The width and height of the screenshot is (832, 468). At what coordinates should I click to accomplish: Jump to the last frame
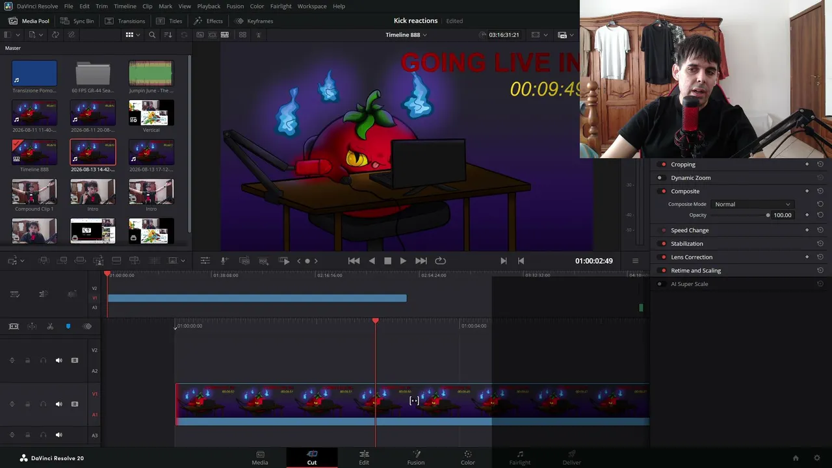pos(421,261)
